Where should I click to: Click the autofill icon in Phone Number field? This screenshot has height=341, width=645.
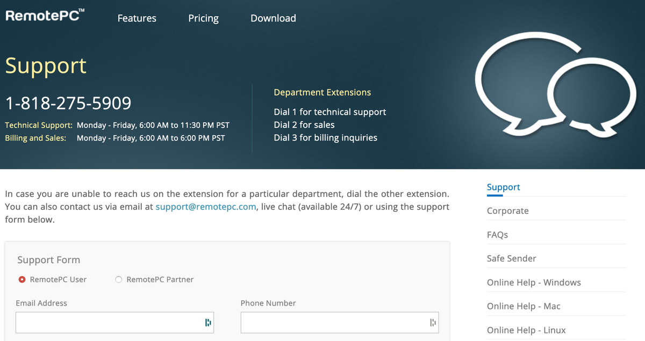click(433, 322)
